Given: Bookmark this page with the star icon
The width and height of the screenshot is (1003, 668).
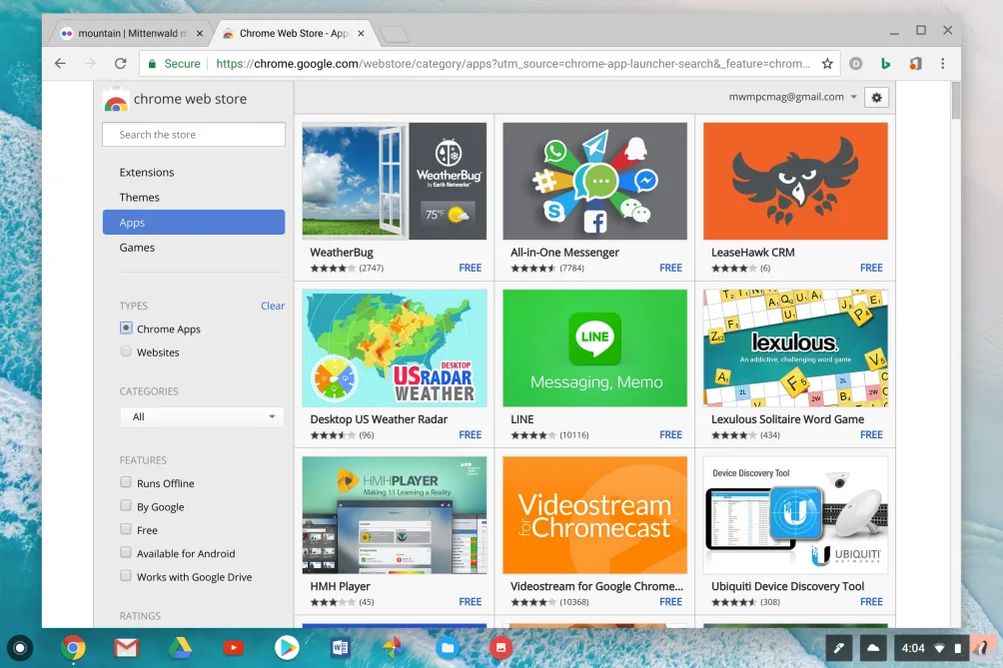Looking at the screenshot, I should pyautogui.click(x=827, y=63).
